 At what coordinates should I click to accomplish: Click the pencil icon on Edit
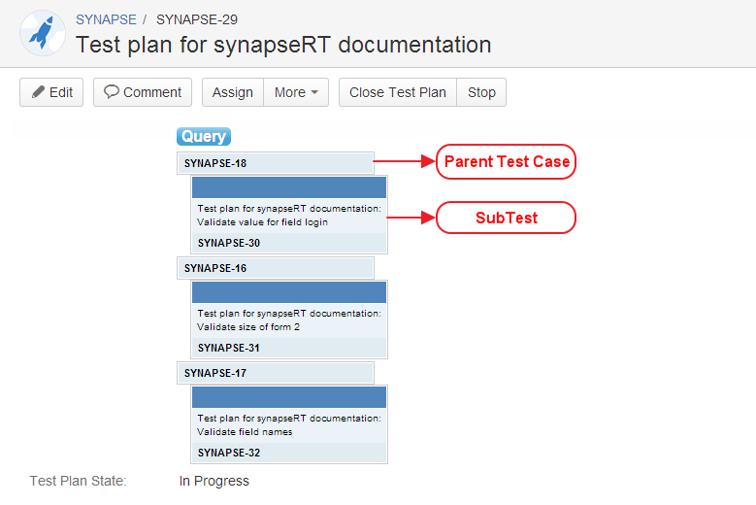pyautogui.click(x=39, y=92)
